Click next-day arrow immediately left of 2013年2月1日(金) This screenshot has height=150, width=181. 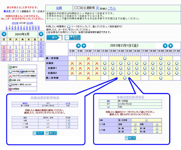coord(84,46)
